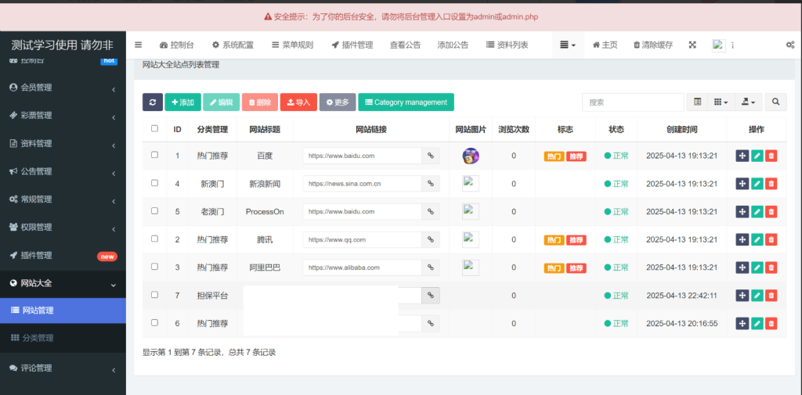Edit row ID 7 with pencil icon
This screenshot has height=395, width=802.
(x=757, y=296)
